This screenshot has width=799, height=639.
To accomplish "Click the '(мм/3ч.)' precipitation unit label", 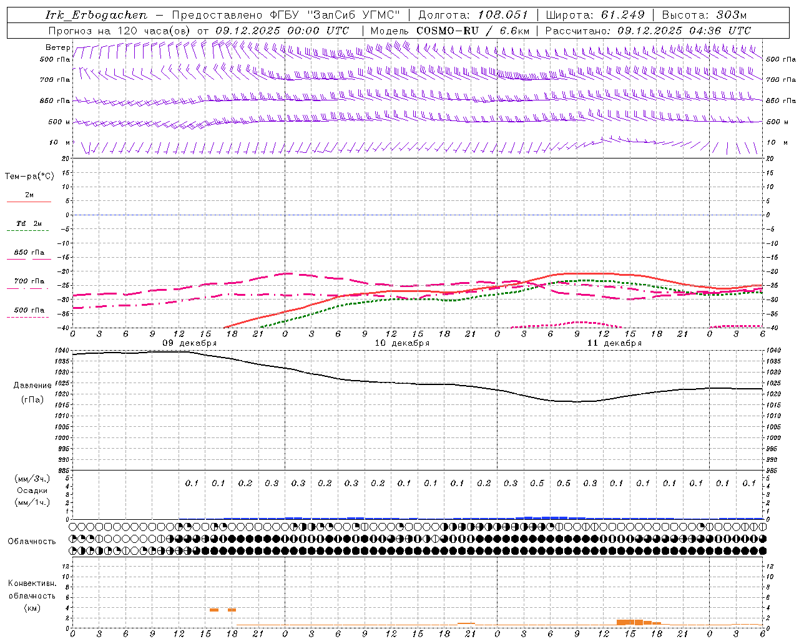I will pos(32,479).
